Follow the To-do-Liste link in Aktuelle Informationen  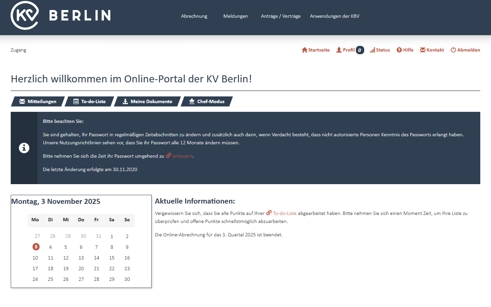point(284,213)
